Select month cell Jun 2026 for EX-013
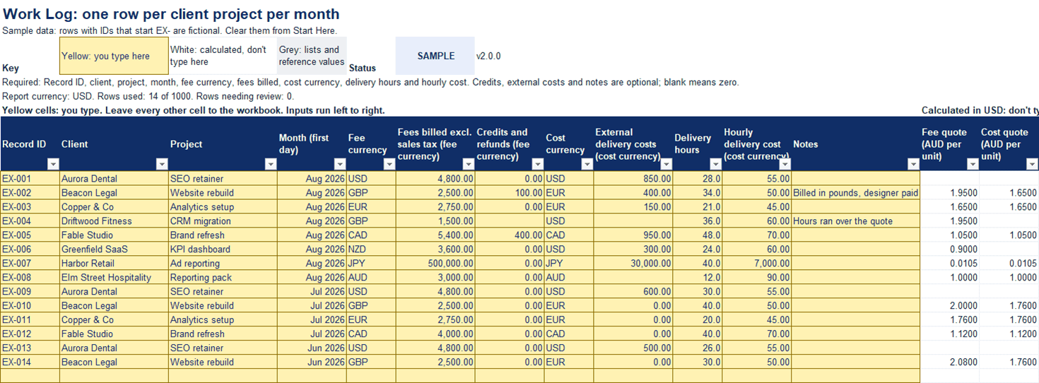Viewport: 1039px width, 383px height. (x=312, y=348)
